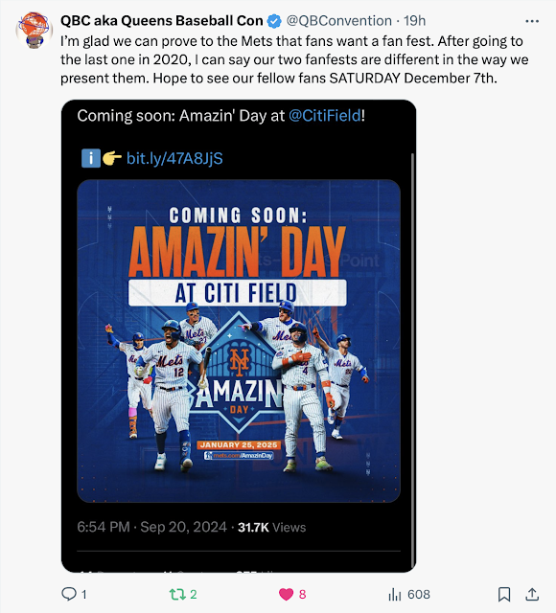Open the three-dot more options menu
Screen dimensions: 556x613
point(532,21)
